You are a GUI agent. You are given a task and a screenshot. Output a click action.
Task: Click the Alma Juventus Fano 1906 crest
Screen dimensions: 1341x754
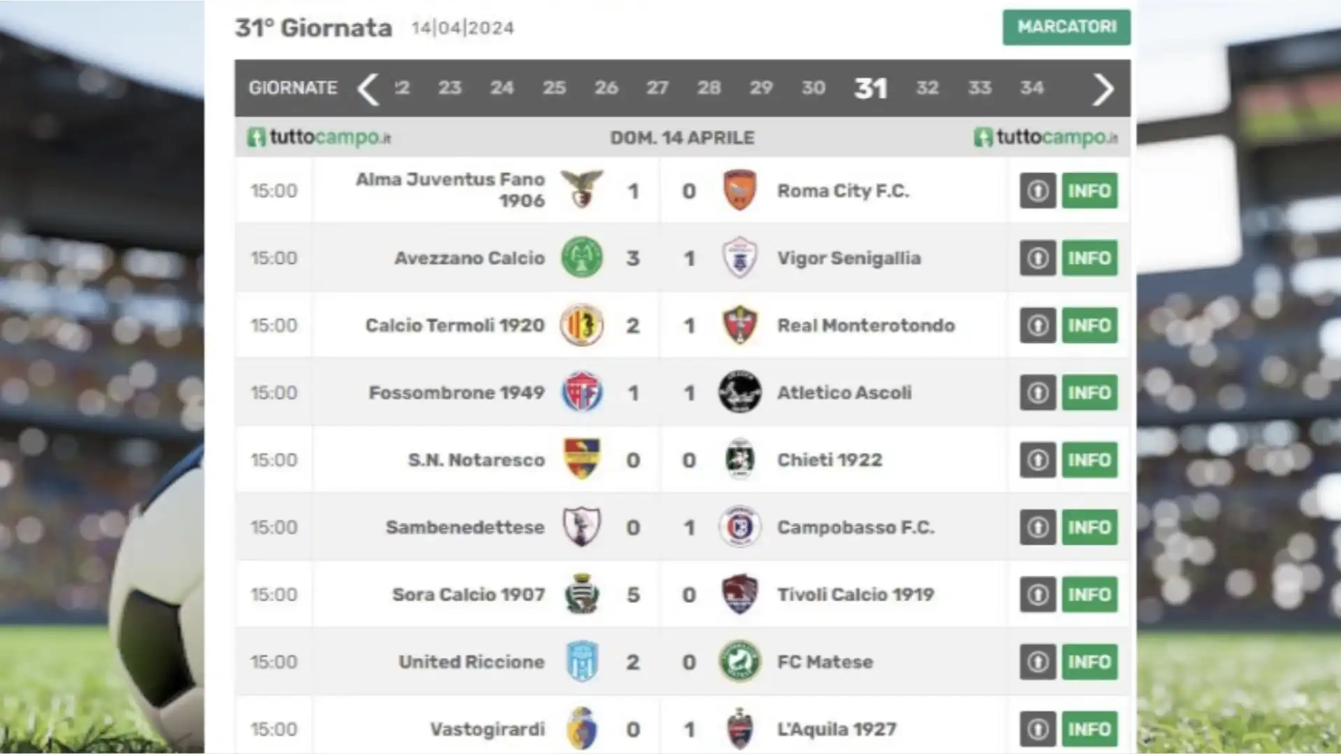click(582, 190)
